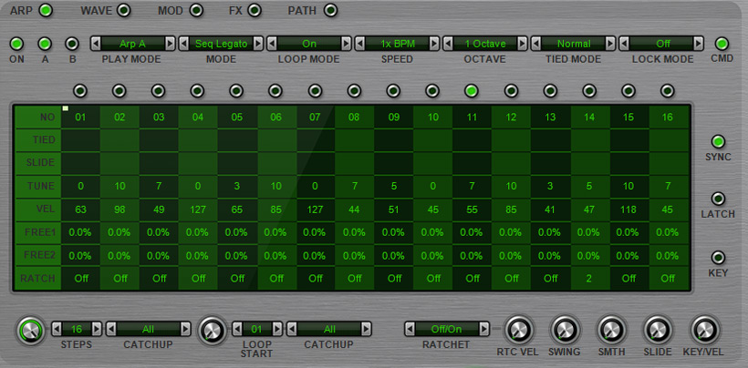
Task: Open the FX page tab
Action: tap(255, 10)
